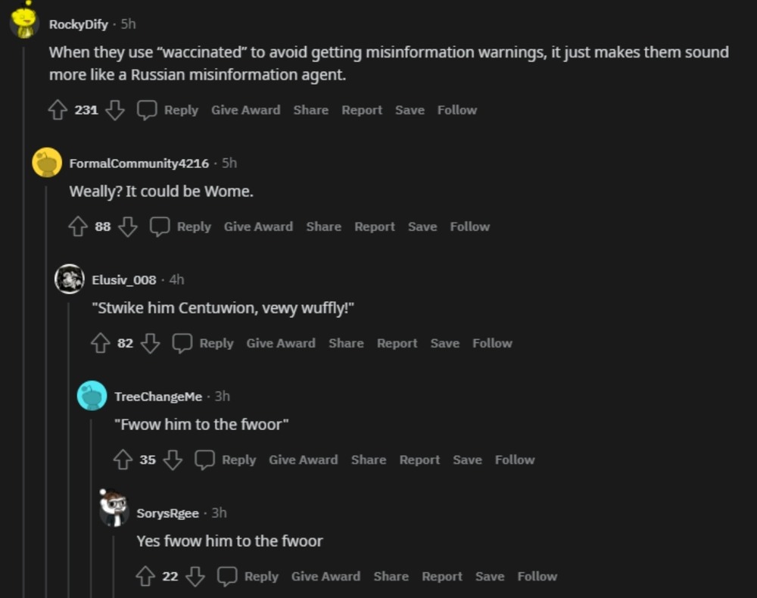This screenshot has width=757, height=598.
Task: Follow SorysRgee's comment thread
Action: (537, 577)
